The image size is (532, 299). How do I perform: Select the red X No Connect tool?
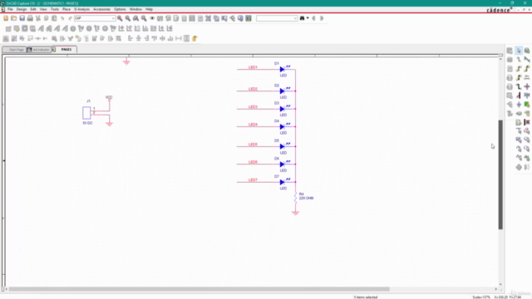[527, 122]
